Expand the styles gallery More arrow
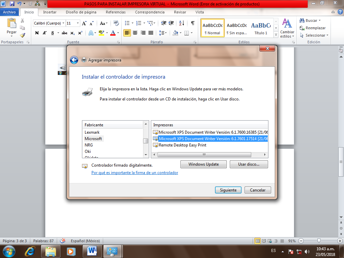Viewport: 344px width, 258px height. (276, 35)
